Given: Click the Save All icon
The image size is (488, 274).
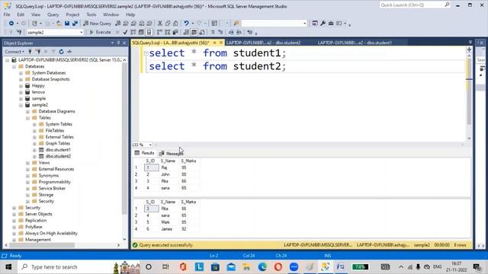Looking at the screenshot, I should 75,24.
